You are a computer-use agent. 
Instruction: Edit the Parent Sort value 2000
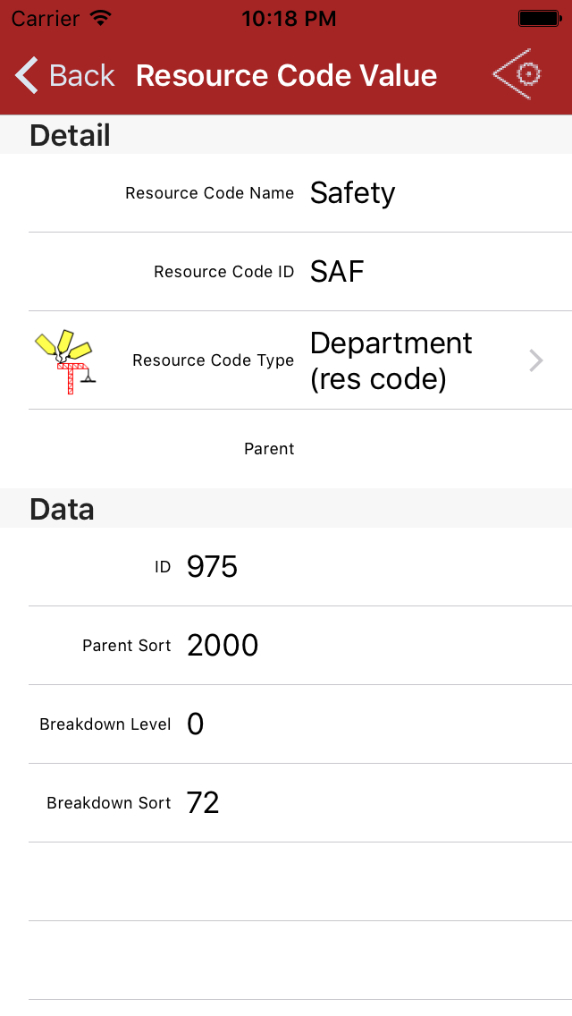coord(223,646)
